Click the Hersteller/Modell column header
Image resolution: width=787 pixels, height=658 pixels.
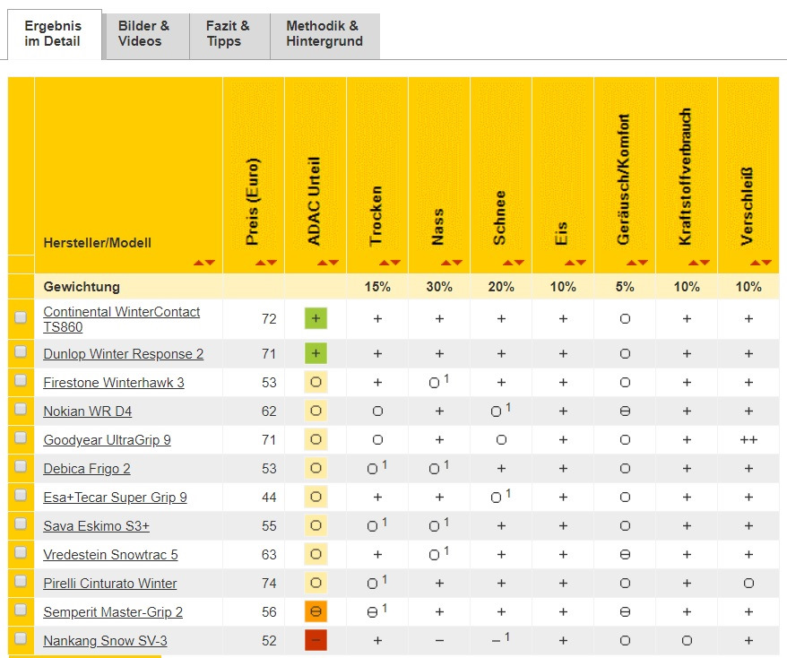click(98, 243)
